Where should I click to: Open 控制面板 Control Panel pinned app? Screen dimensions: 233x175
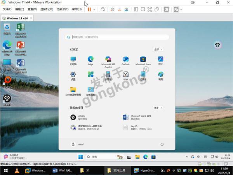90,92
